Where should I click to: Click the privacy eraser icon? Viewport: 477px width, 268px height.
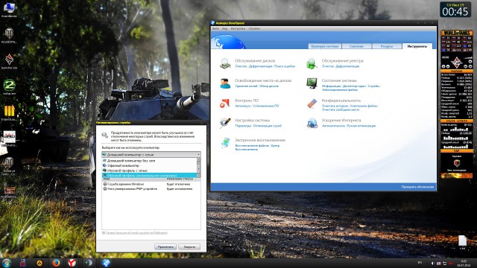point(312,103)
